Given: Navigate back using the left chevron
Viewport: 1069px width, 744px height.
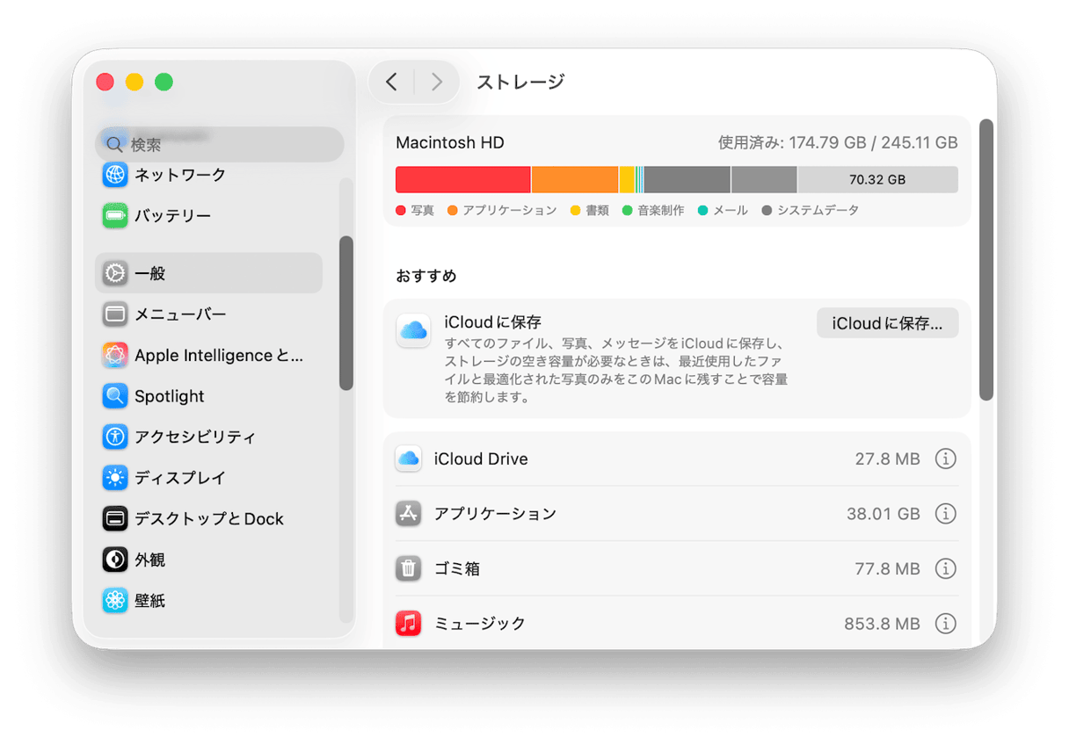Looking at the screenshot, I should click(391, 81).
